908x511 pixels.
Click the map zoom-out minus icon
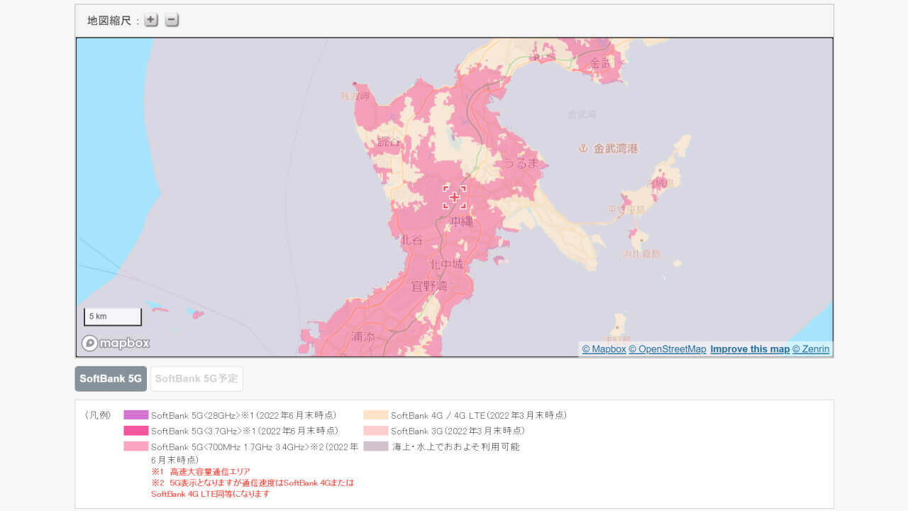[x=170, y=20]
